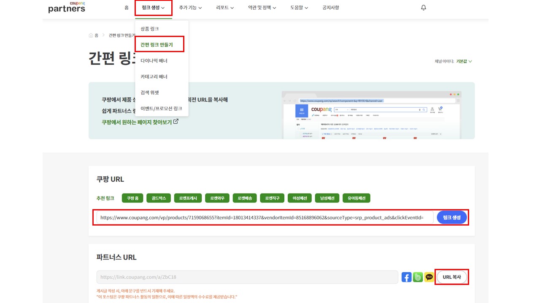Click the 로켓배송 recommended link button

245,198
